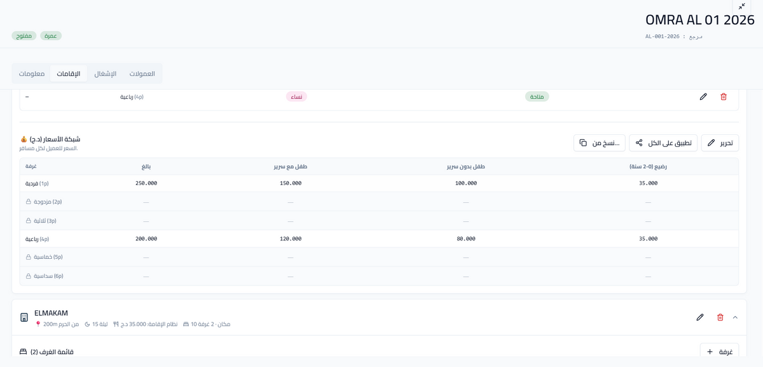
Task: Click the قائمة الغرف (2) heading
Action: tap(52, 352)
